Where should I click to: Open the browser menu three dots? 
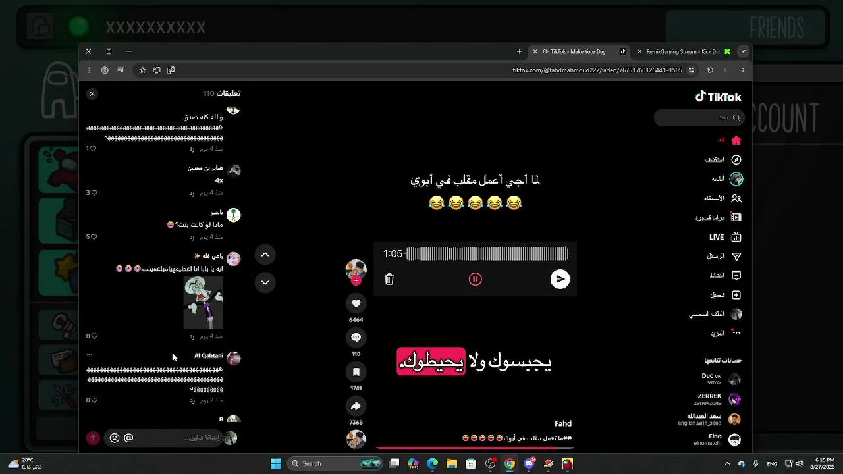pos(89,70)
